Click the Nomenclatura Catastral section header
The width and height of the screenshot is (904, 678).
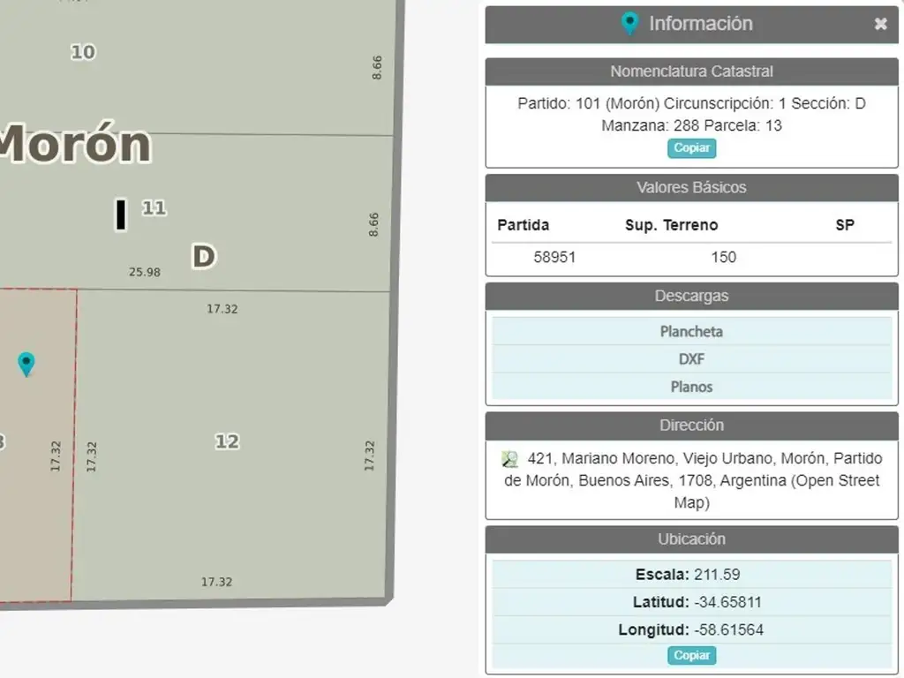coord(691,72)
